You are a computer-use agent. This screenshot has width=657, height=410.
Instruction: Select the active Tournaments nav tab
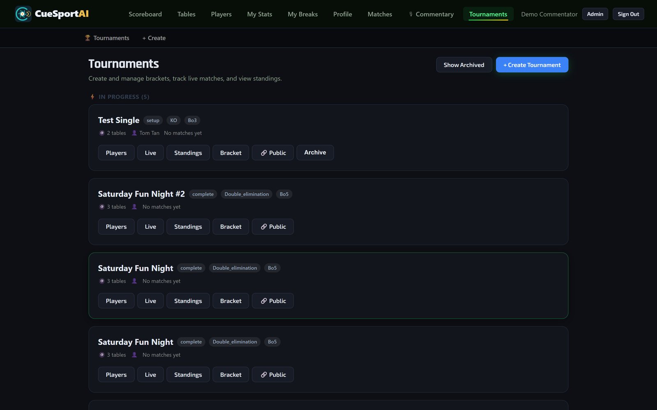click(488, 14)
